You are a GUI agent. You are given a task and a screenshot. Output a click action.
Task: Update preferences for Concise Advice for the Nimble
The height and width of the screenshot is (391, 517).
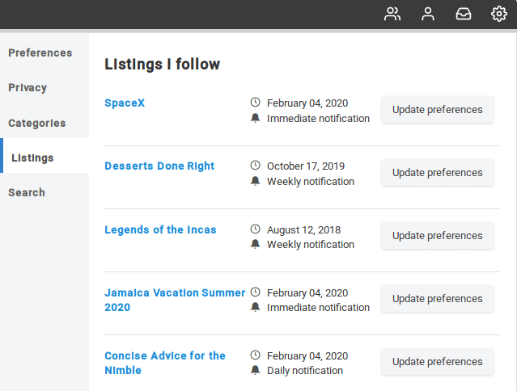tap(437, 362)
